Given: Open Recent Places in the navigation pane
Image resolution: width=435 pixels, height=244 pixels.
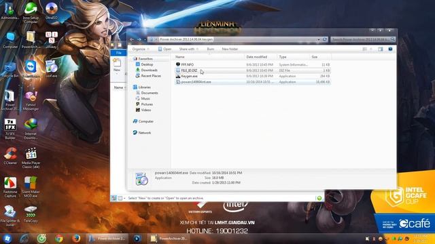Looking at the screenshot, I should (148, 76).
